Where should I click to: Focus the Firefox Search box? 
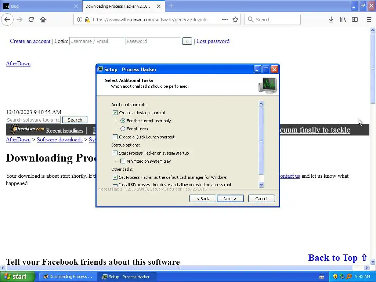(272, 19)
